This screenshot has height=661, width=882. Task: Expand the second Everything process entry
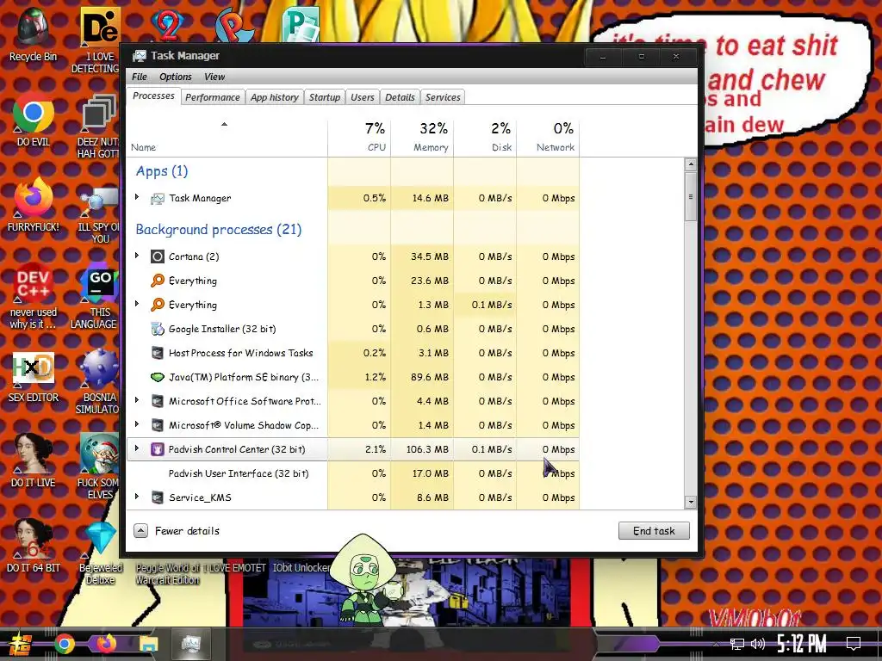[x=137, y=304]
